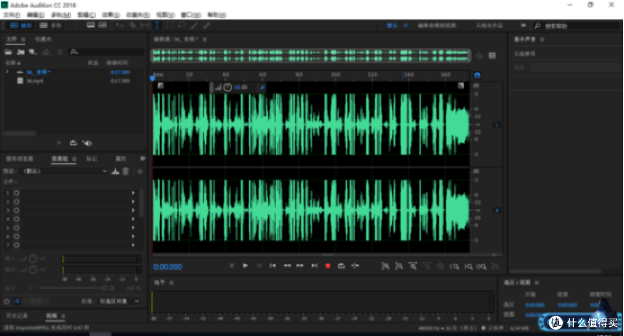
Task: Select the 编辑音频到视频 workspace
Action: [x=437, y=25]
